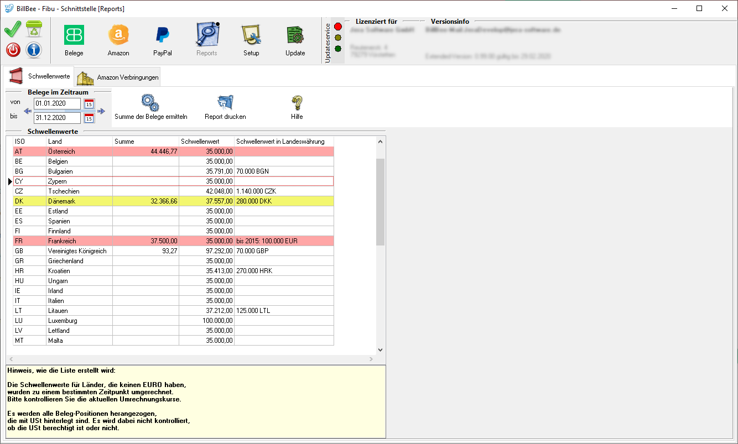Click Summe der Belege ermitteln
Image resolution: width=738 pixels, height=444 pixels.
pos(150,107)
